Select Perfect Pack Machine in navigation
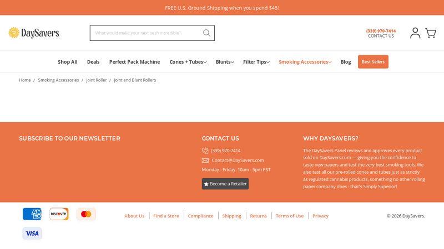Image resolution: width=444 pixels, height=249 pixels. (x=134, y=62)
